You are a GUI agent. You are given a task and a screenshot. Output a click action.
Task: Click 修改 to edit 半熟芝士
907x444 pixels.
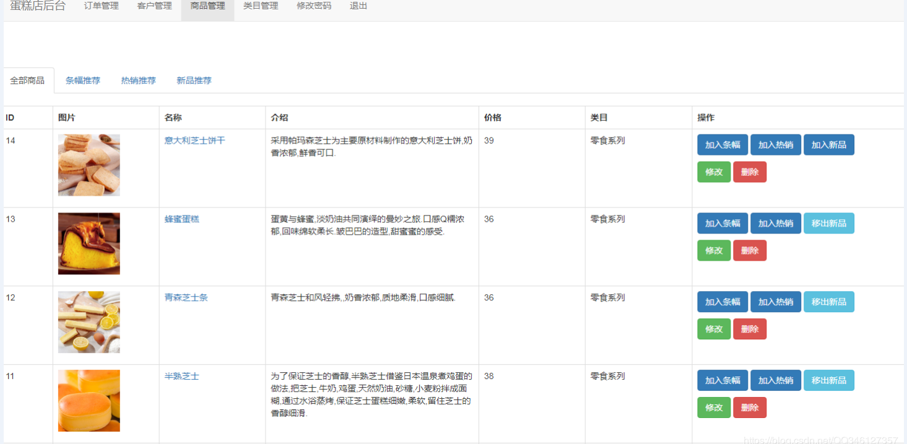coord(714,407)
